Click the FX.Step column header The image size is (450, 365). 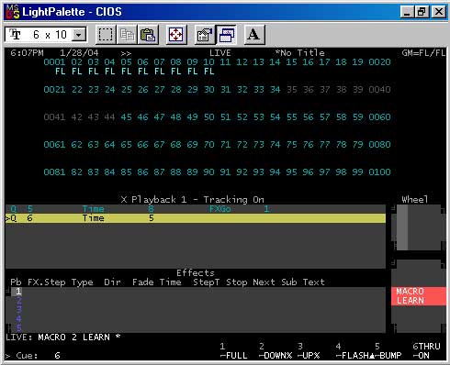pyautogui.click(x=47, y=282)
